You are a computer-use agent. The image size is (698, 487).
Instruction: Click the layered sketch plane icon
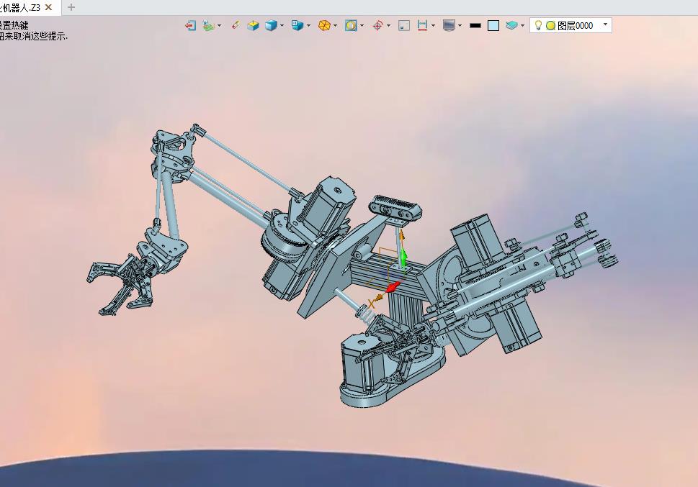pyautogui.click(x=208, y=26)
